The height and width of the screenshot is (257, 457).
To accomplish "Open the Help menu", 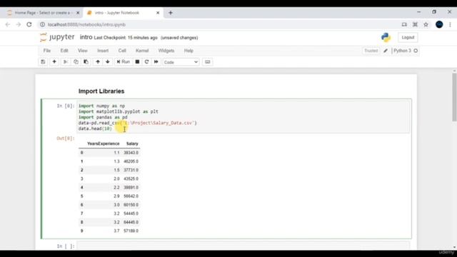I will 189,51.
